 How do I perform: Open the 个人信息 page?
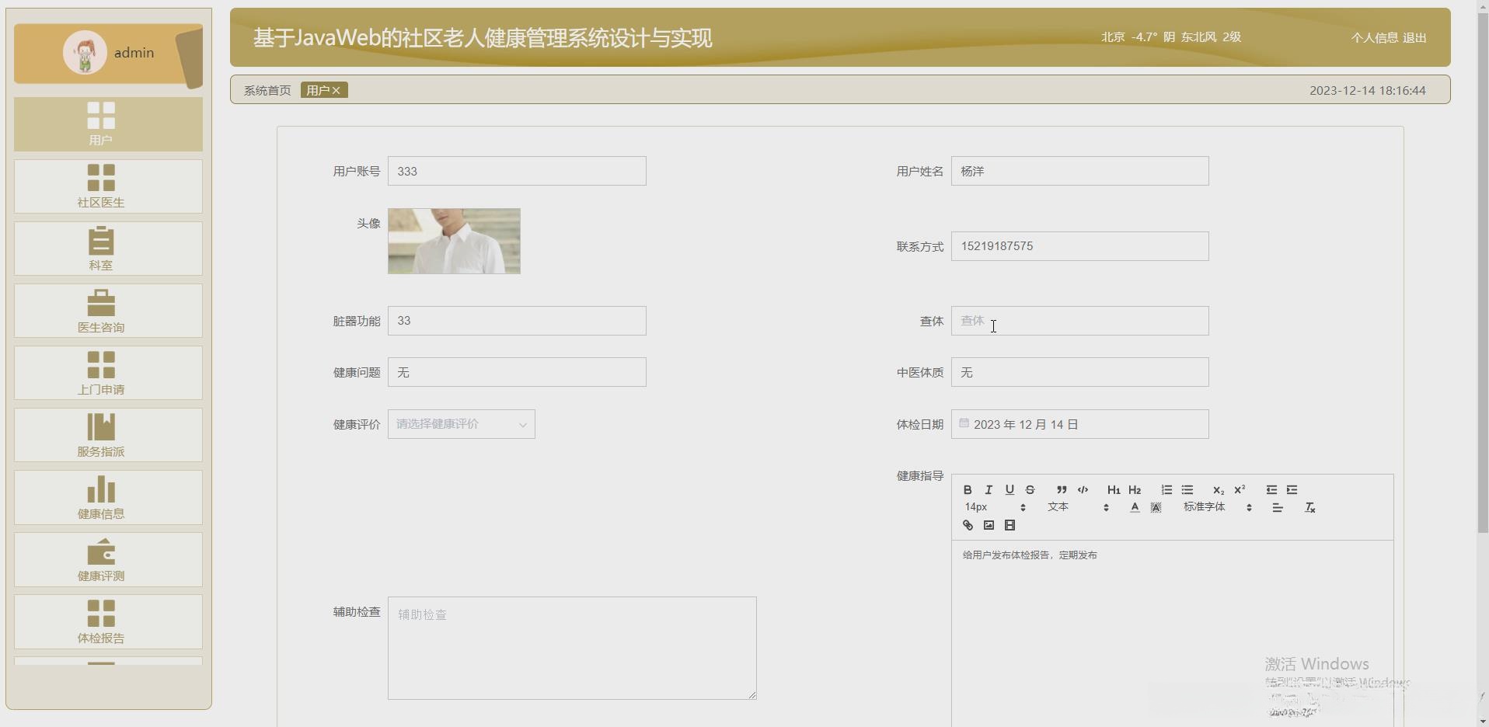(1372, 37)
